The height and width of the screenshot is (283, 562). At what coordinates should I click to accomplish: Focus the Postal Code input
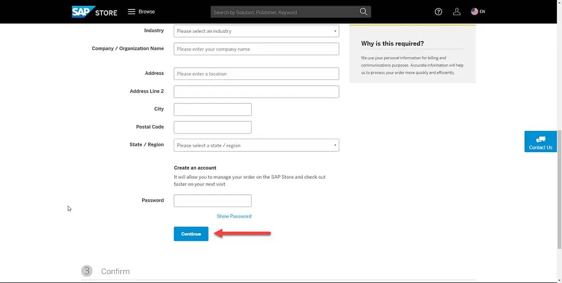click(x=213, y=127)
